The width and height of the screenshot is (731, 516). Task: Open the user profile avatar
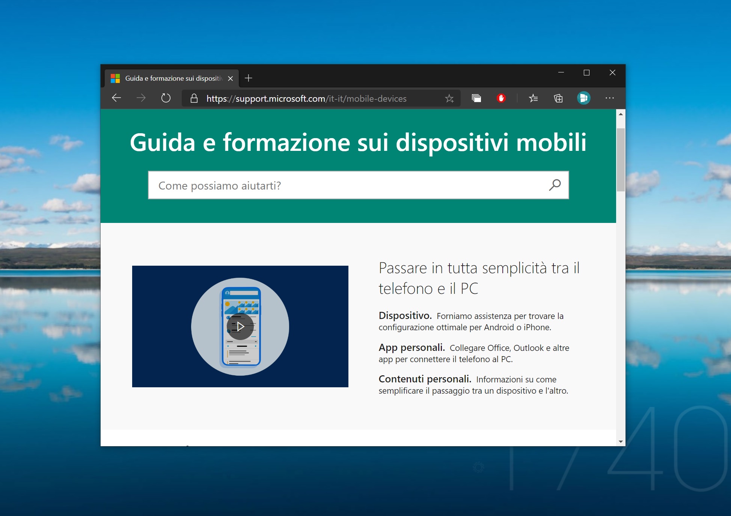583,98
